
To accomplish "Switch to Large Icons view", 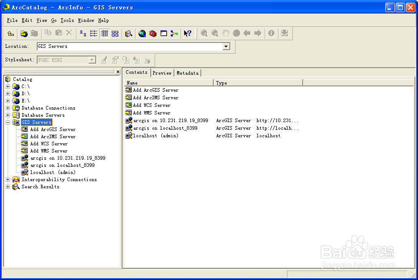I will tap(83, 34).
